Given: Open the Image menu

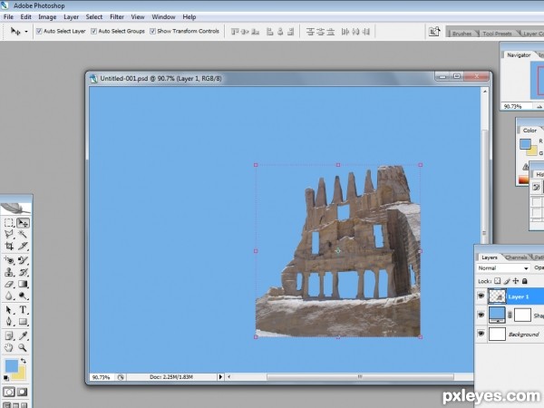Looking at the screenshot, I should point(47,16).
